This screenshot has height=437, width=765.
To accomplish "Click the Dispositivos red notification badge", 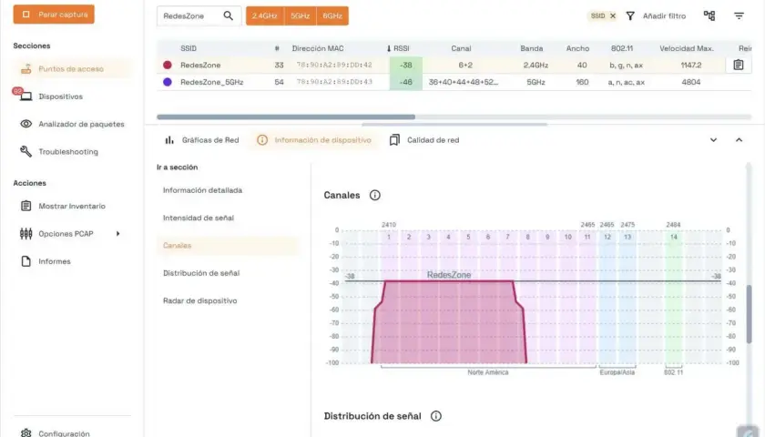I will [17, 91].
